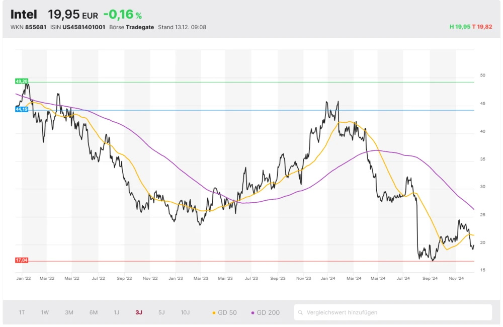The height and width of the screenshot is (327, 503).
Task: Click the ISIN US4581401001 value
Action: tap(83, 27)
